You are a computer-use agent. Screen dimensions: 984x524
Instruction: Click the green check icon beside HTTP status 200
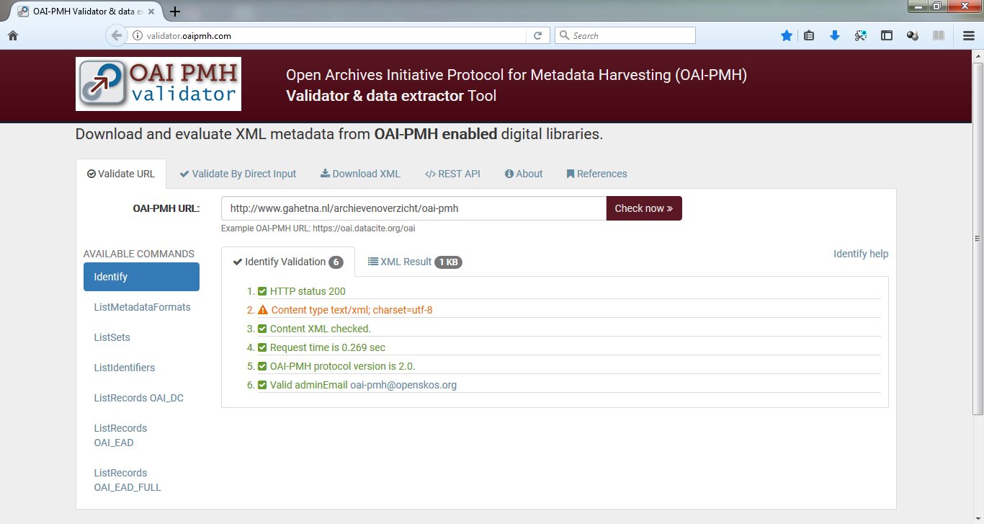262,291
